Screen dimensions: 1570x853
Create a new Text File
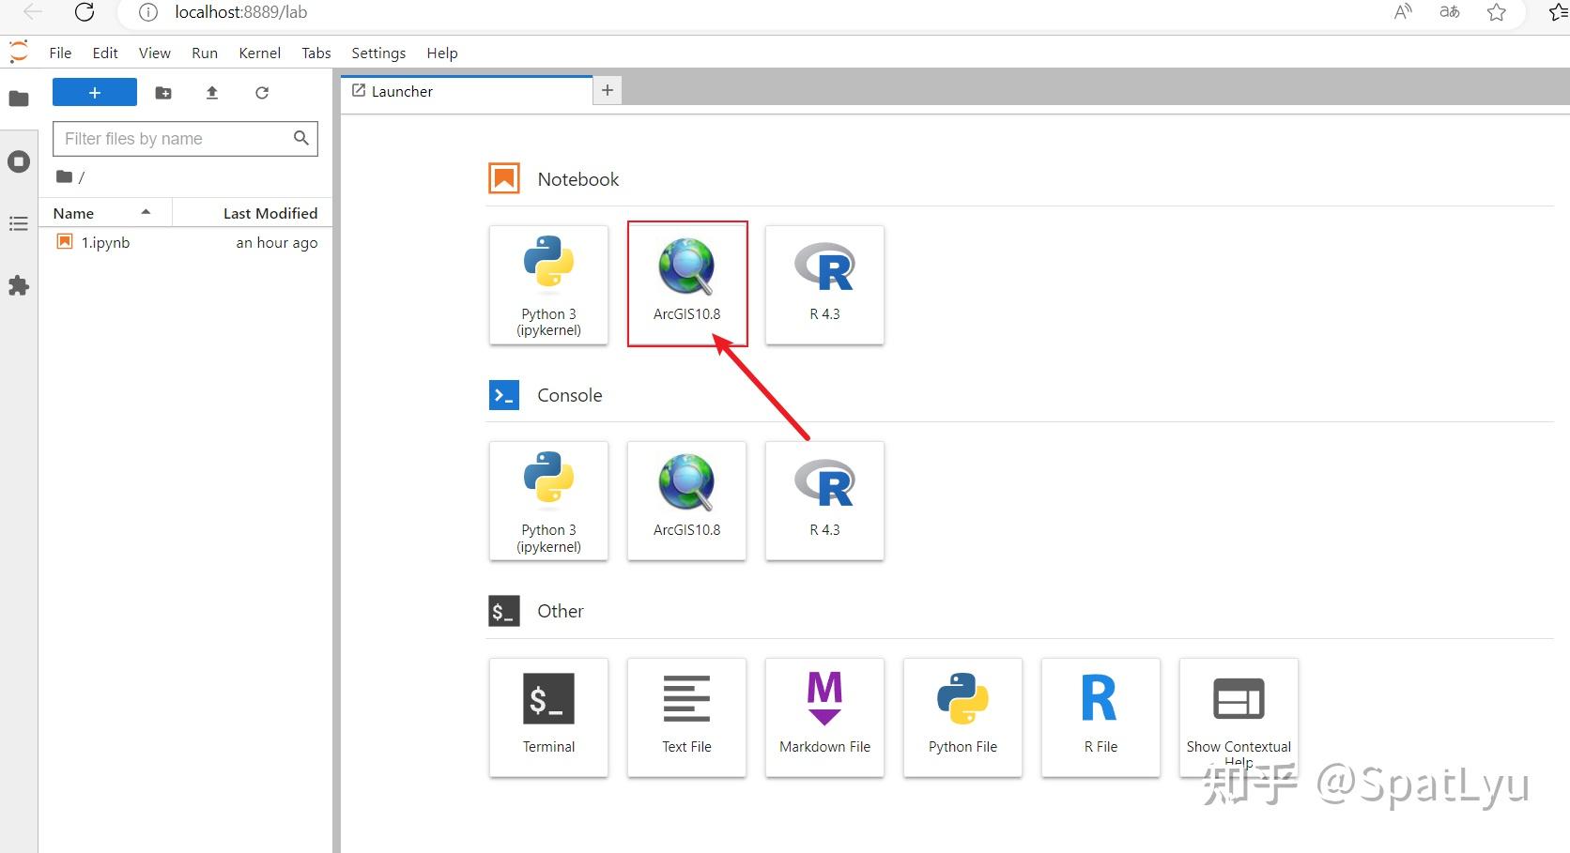point(686,716)
